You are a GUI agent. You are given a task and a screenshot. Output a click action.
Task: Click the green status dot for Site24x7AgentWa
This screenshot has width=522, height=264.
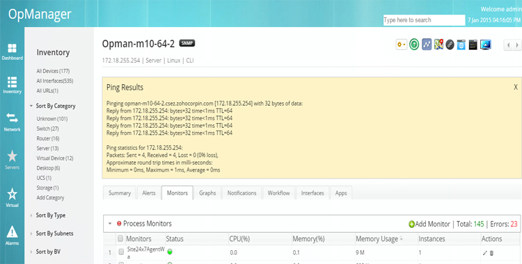coord(170,252)
